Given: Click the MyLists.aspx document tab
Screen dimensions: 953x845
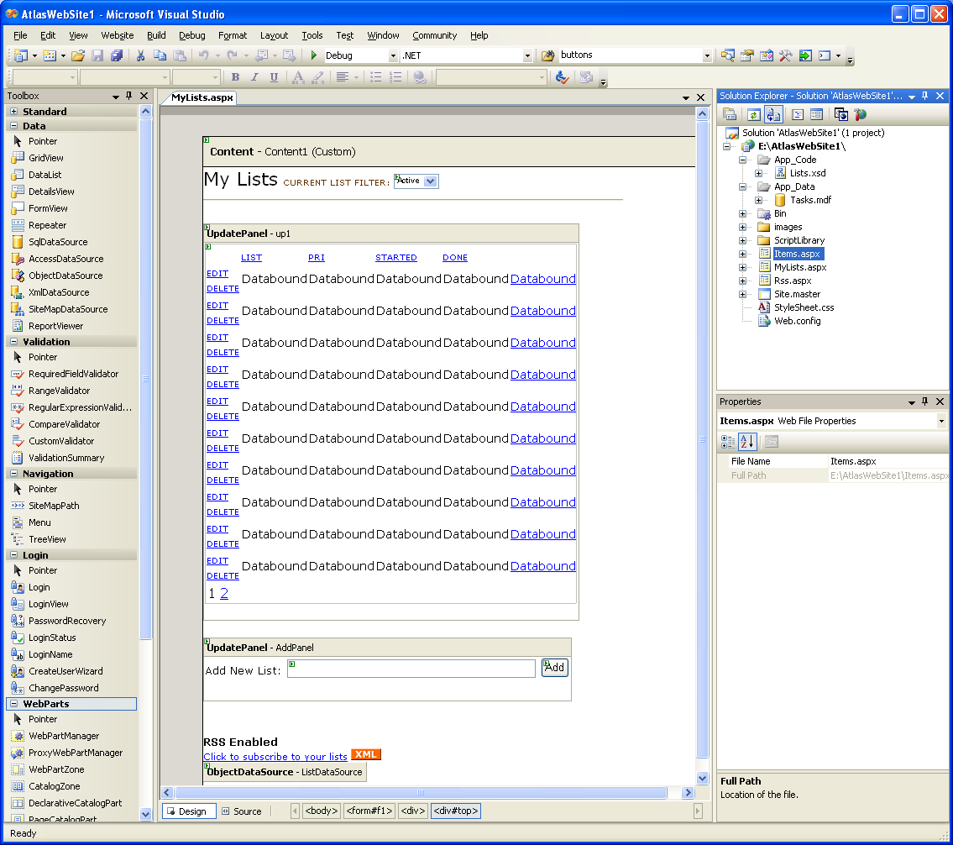Looking at the screenshot, I should point(202,97).
